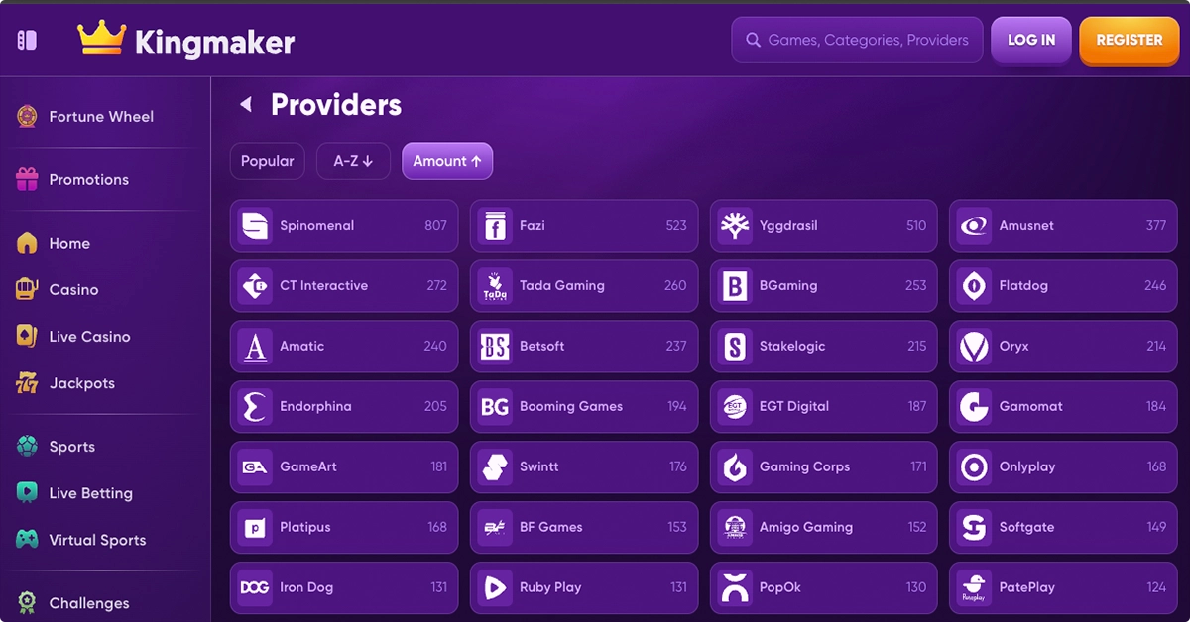
Task: Sort providers by Amount
Action: [x=447, y=161]
